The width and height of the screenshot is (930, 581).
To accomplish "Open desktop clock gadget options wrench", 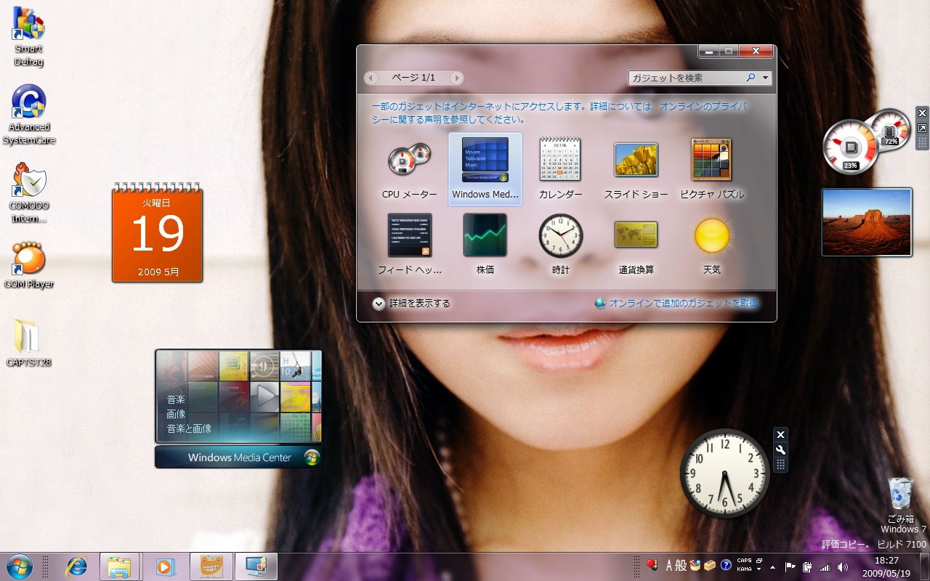I will [x=780, y=450].
